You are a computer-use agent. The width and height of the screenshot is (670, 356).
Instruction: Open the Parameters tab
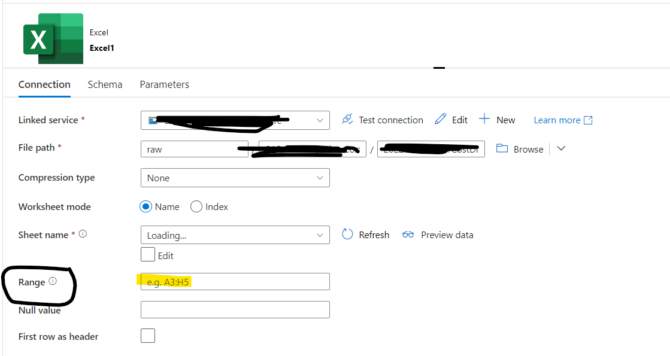pyautogui.click(x=165, y=84)
